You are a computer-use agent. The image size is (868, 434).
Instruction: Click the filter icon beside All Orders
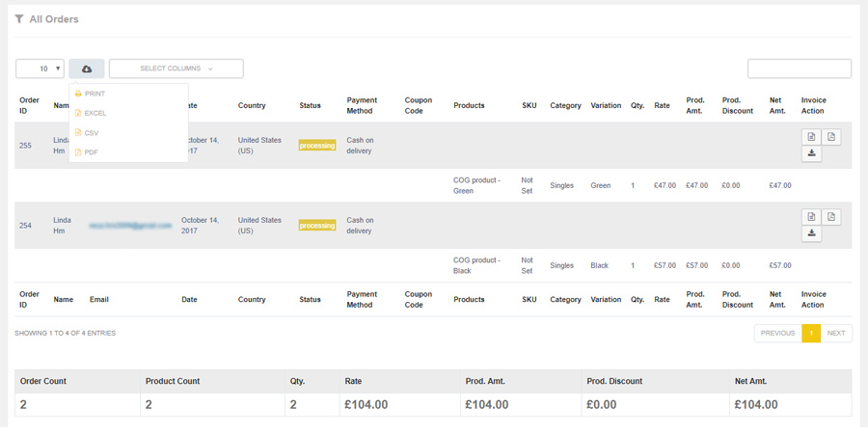point(19,19)
